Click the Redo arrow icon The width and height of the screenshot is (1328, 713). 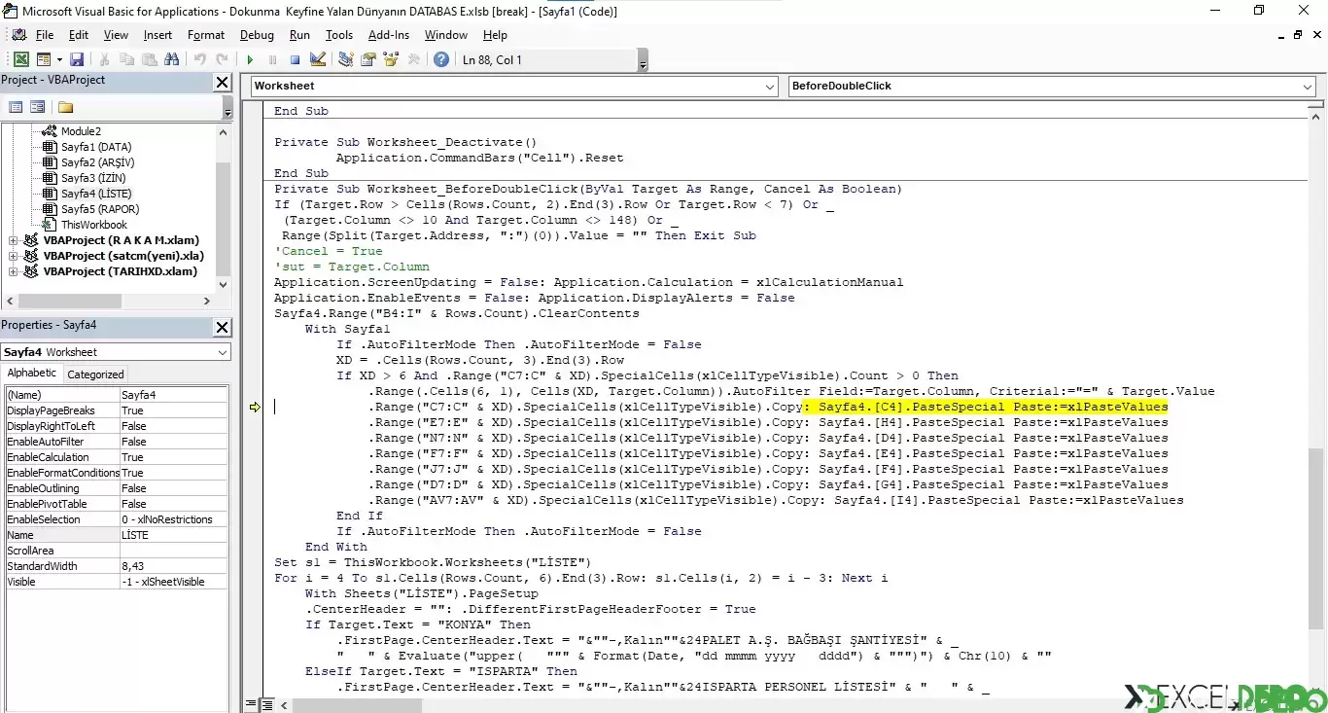tap(222, 59)
